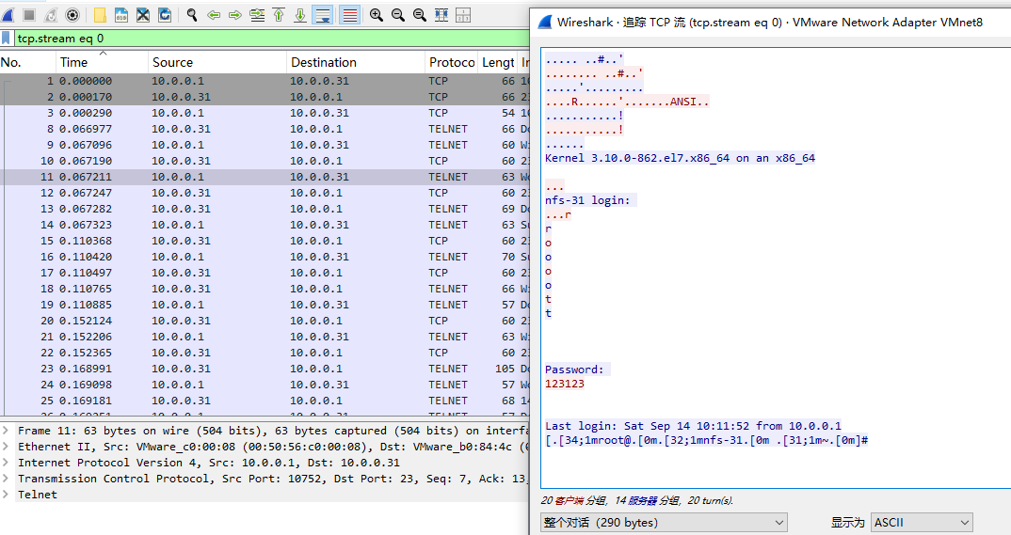Sort by the Time column header

pos(102,62)
